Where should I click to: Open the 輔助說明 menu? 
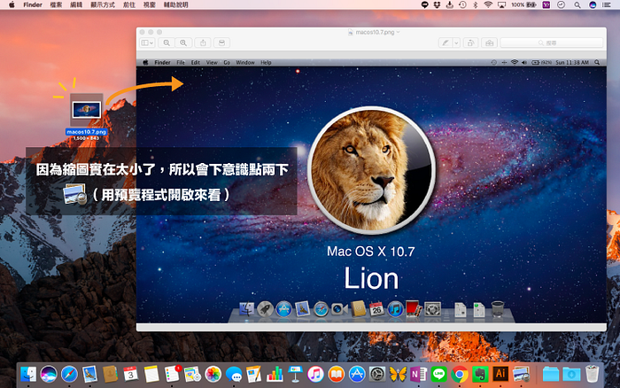coord(175,4)
